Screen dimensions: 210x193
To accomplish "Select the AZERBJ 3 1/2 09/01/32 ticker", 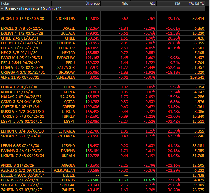I will pyautogui.click(x=22, y=170).
